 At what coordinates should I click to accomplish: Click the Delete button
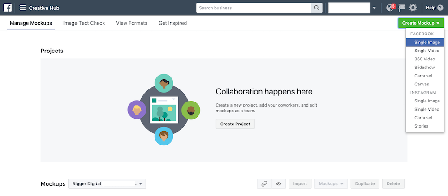click(393, 184)
